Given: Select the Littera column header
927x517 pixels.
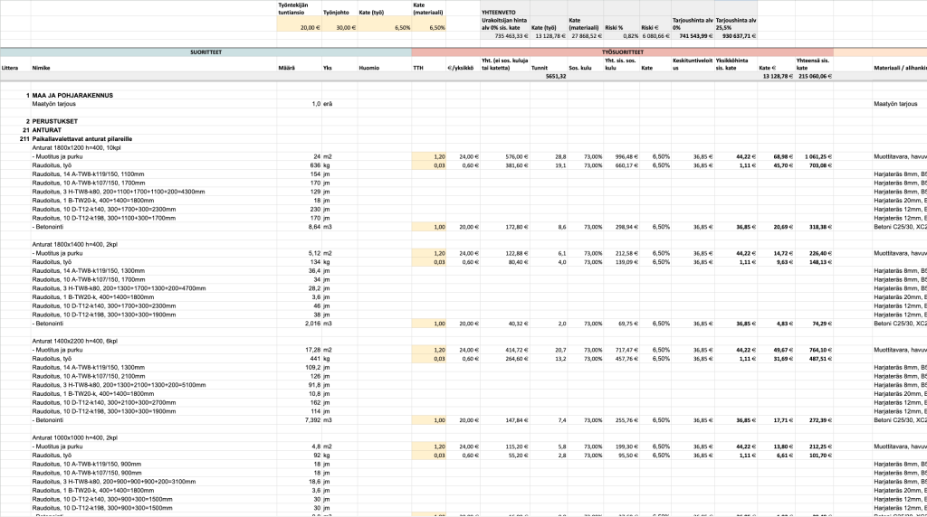Looking at the screenshot, I should click(11, 68).
